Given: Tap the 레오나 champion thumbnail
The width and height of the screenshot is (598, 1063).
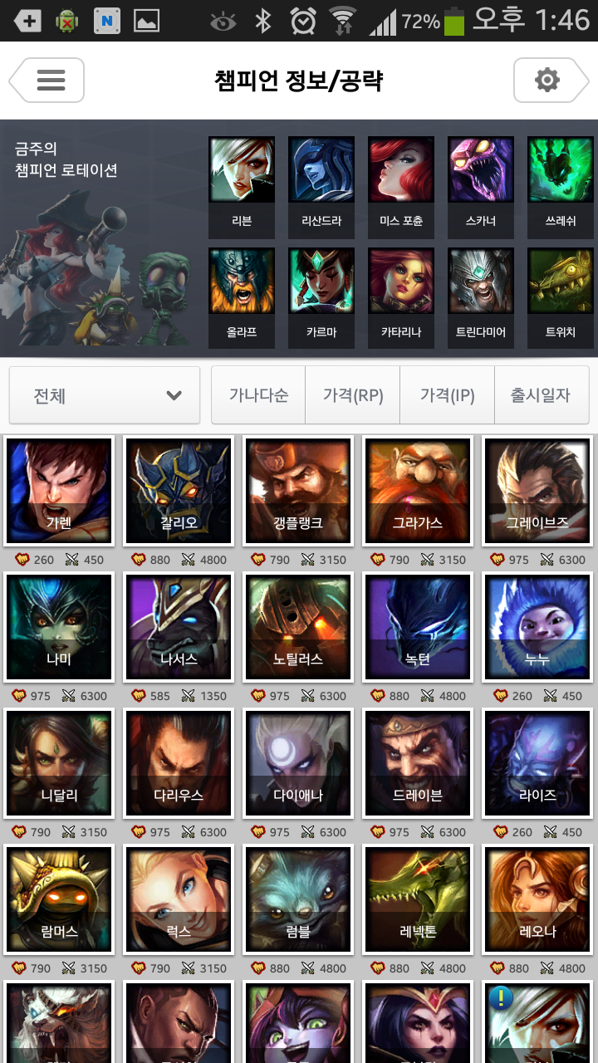Looking at the screenshot, I should tap(537, 899).
